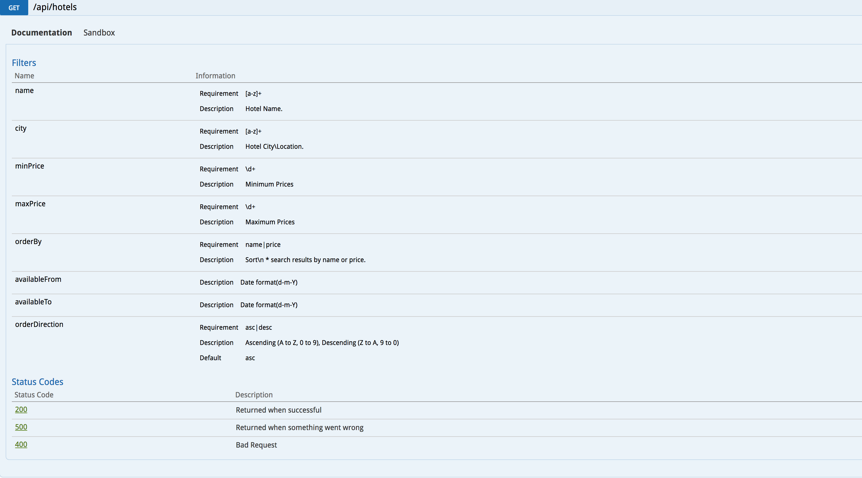Screen dimensions: 862x478
Task: Click the 'asc|desc' requirement value
Action: click(259, 327)
